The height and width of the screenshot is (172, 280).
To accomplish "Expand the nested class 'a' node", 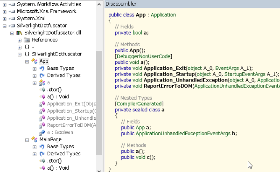I will [x=35, y=83].
